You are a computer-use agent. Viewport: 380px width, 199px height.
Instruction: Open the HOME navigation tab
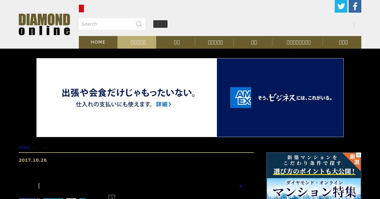tap(98, 42)
